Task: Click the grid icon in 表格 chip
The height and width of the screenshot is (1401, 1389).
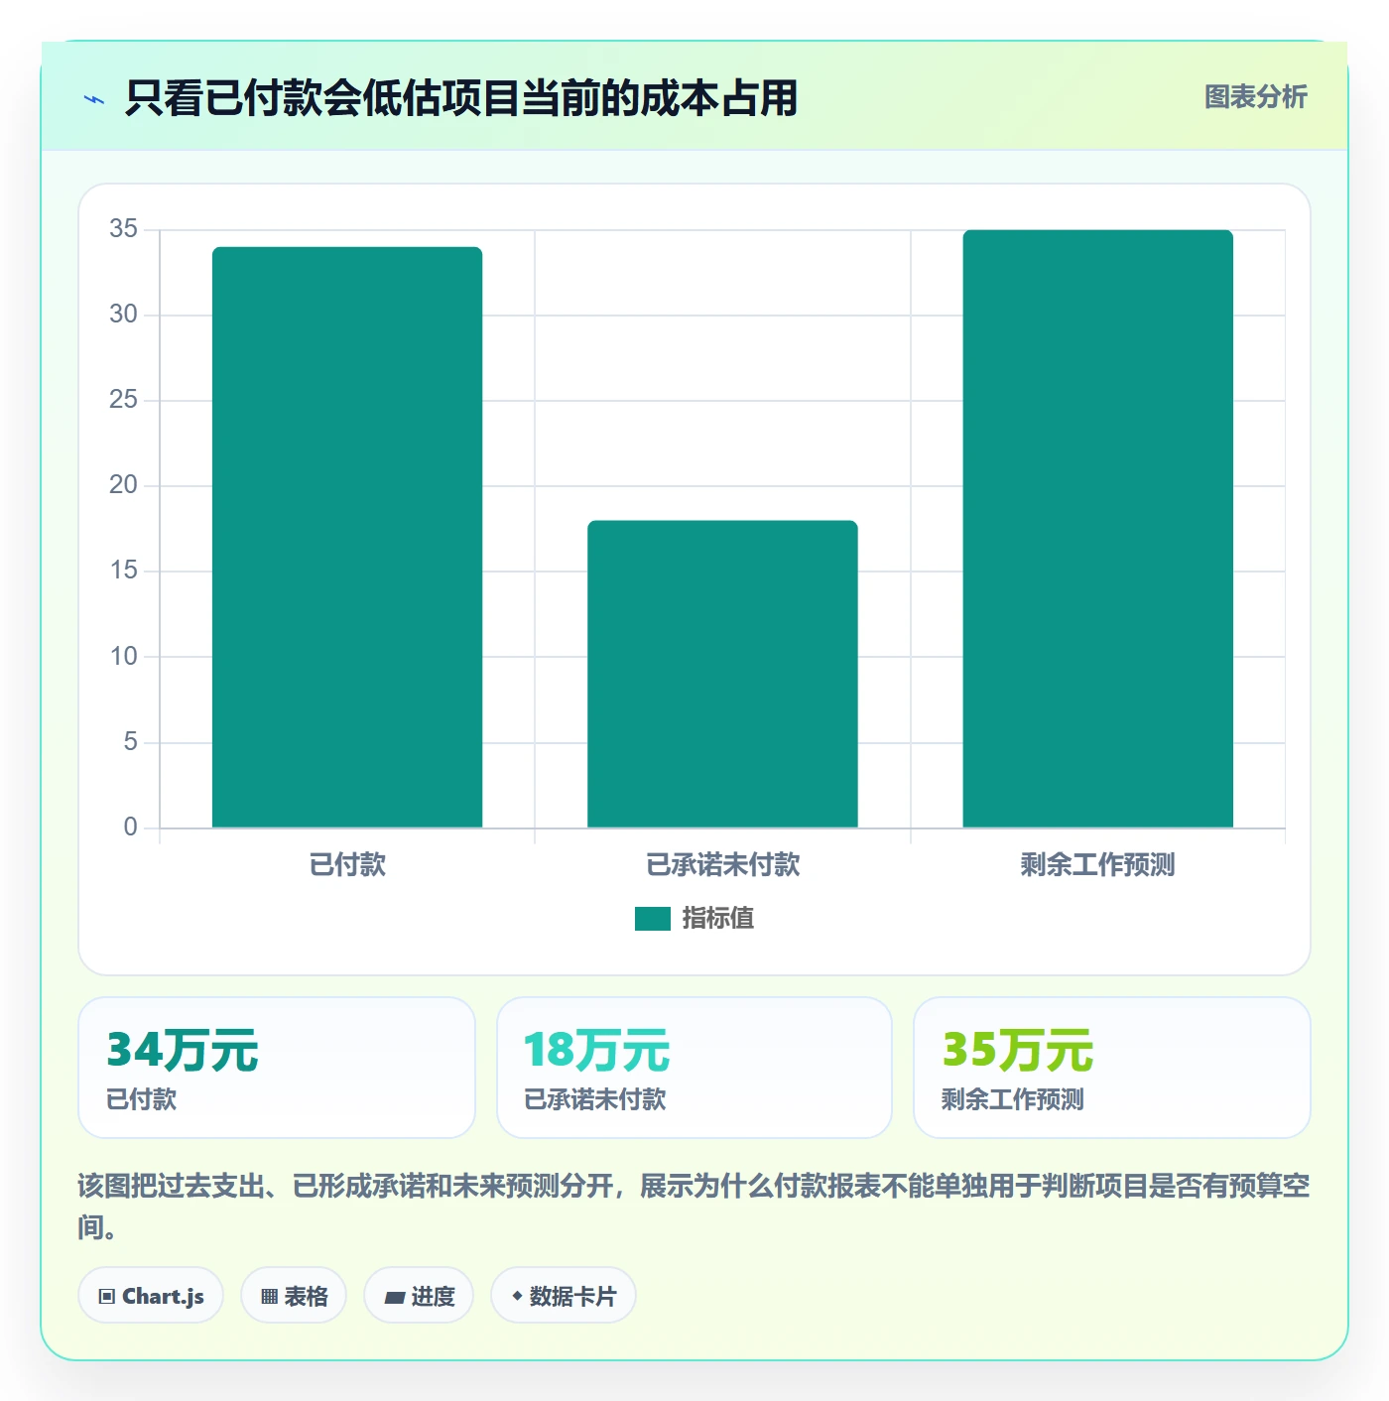Action: 269,1297
